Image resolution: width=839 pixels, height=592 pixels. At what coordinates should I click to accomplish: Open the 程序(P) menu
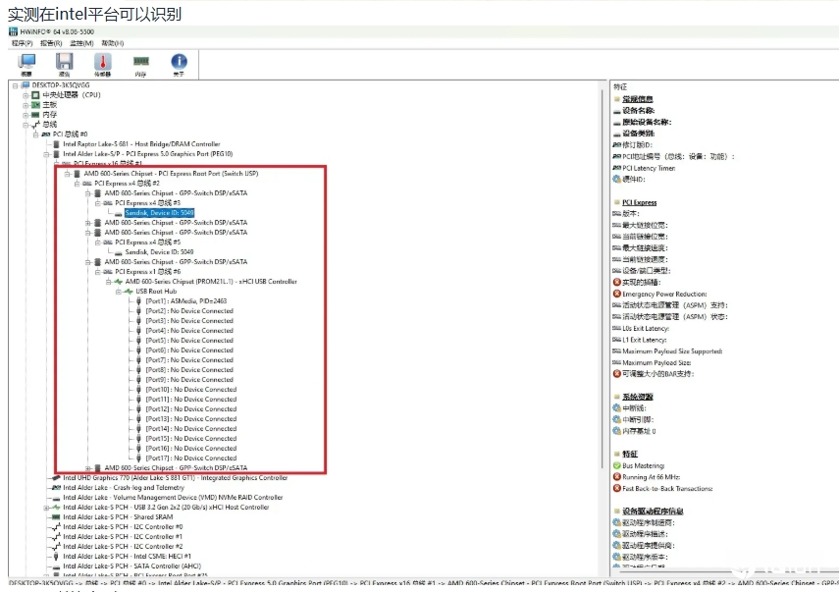(22, 43)
